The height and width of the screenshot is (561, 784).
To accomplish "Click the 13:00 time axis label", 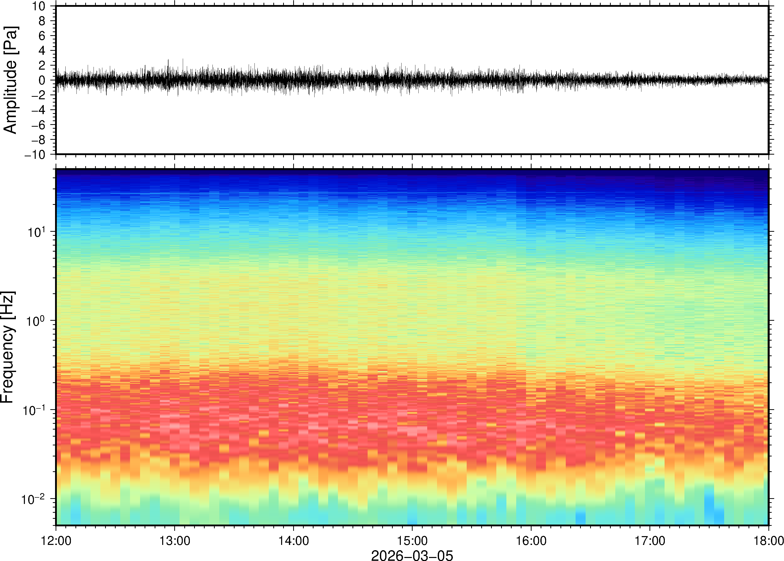I will [175, 541].
